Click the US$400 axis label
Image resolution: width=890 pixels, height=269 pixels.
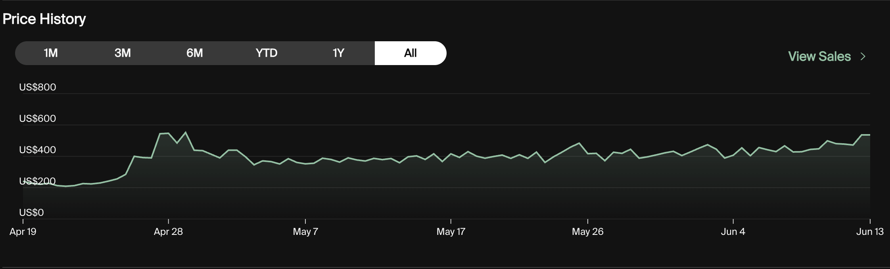[38, 150]
